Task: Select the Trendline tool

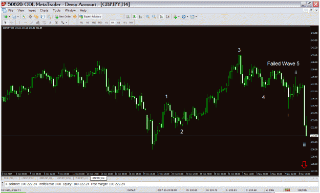Action: point(32,23)
